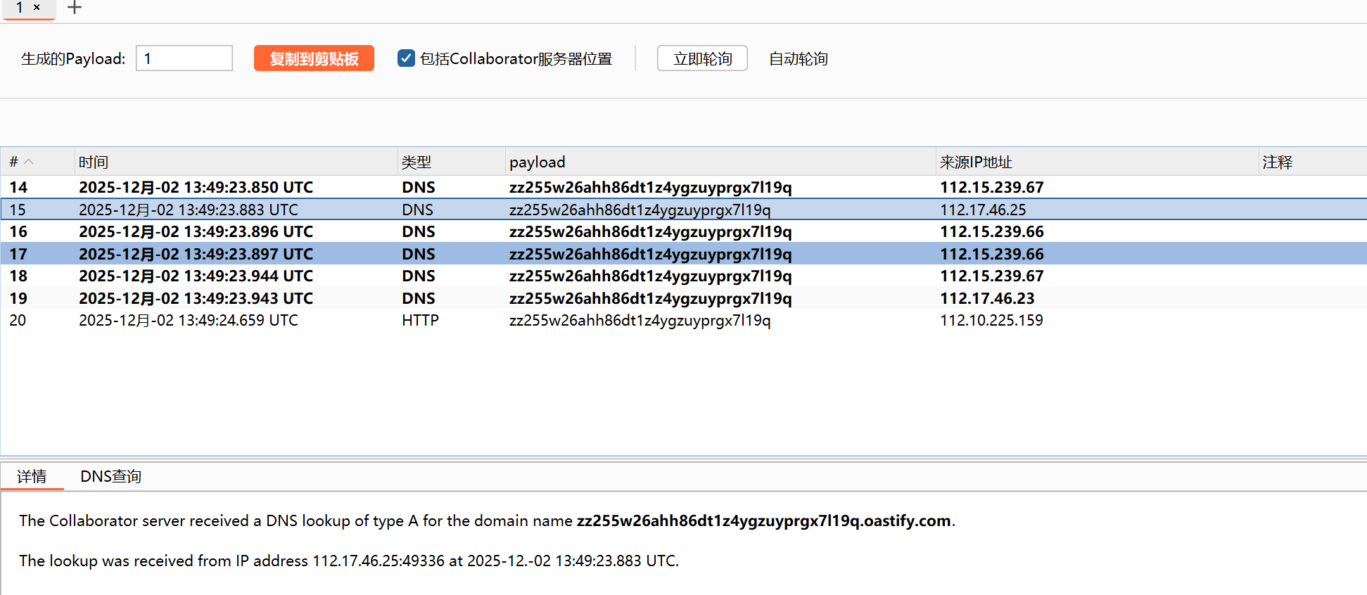The width and height of the screenshot is (1367, 595).
Task: Sort by the # column sort arrow
Action: pyautogui.click(x=29, y=162)
